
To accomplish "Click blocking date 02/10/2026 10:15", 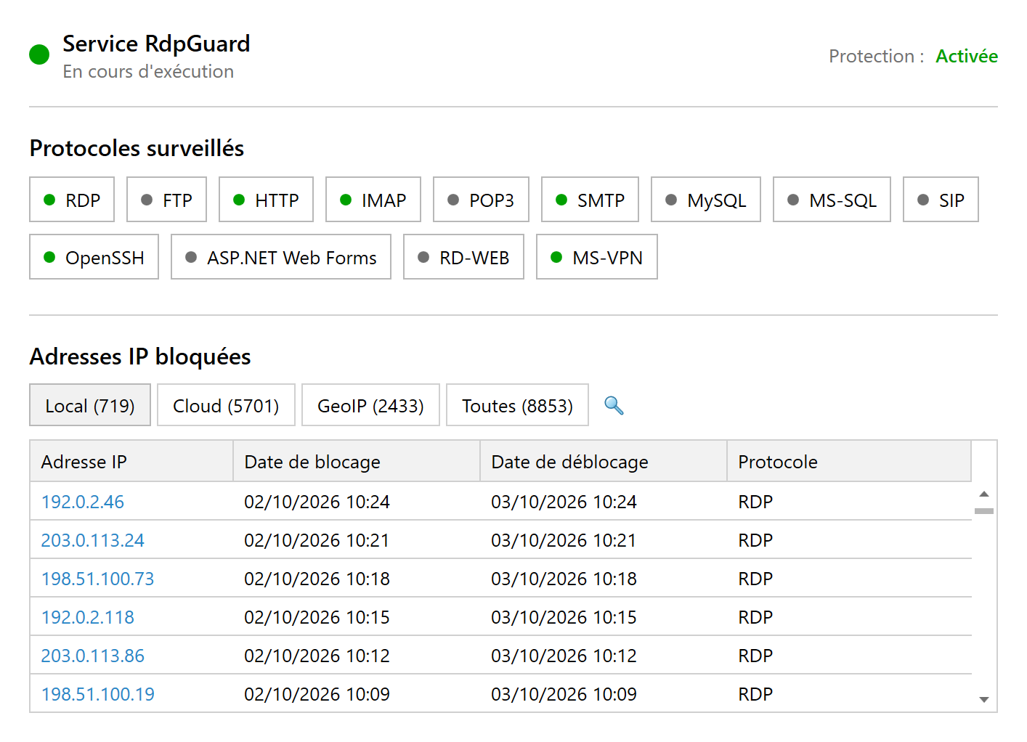I will pos(317,617).
